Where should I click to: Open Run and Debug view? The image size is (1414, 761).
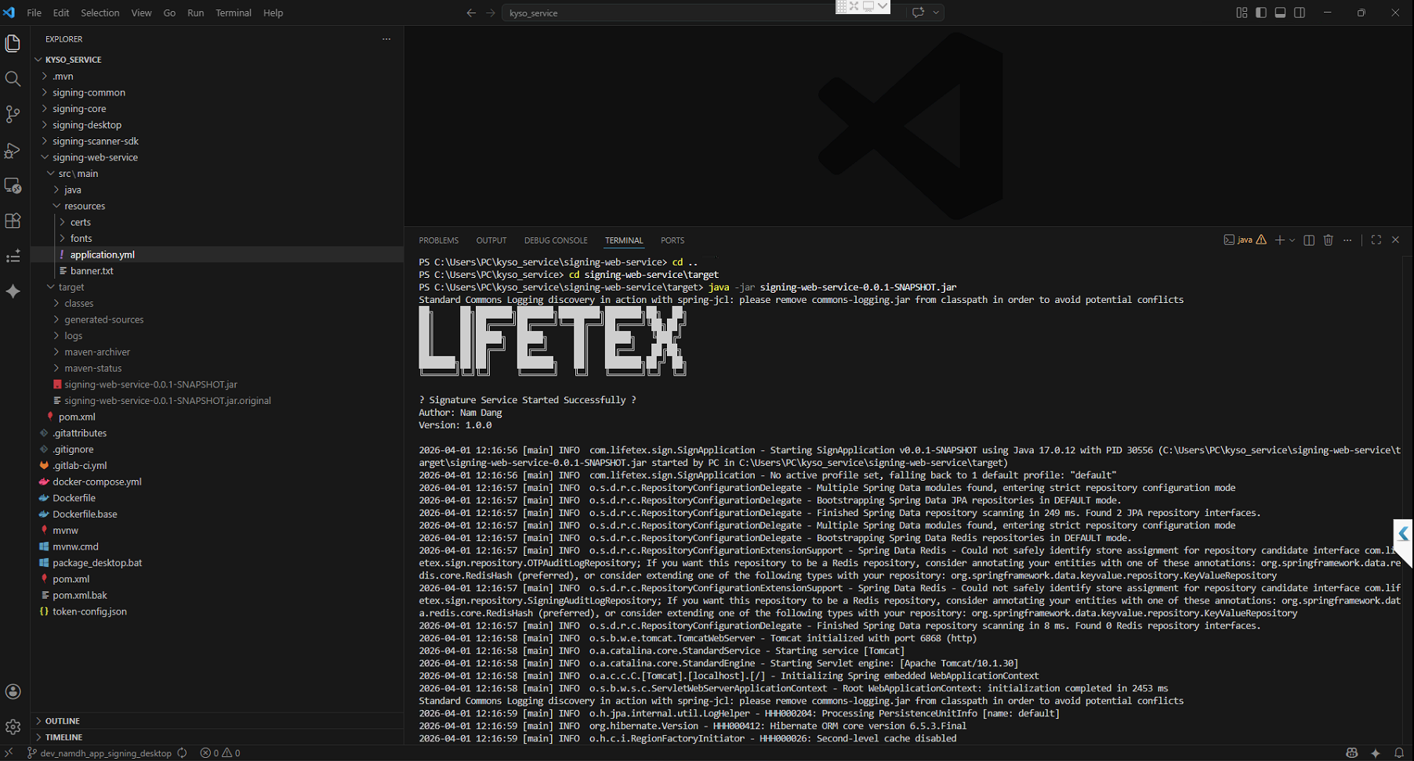pyautogui.click(x=13, y=150)
